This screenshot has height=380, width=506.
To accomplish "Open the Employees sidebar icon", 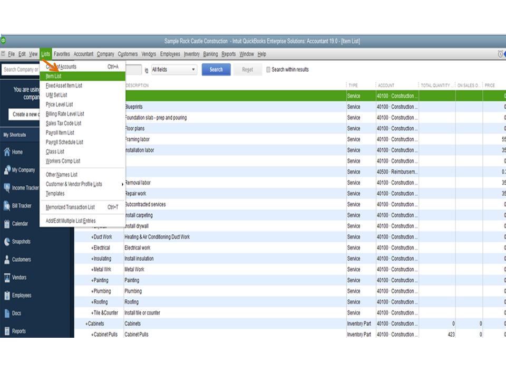I will click(x=7, y=296).
